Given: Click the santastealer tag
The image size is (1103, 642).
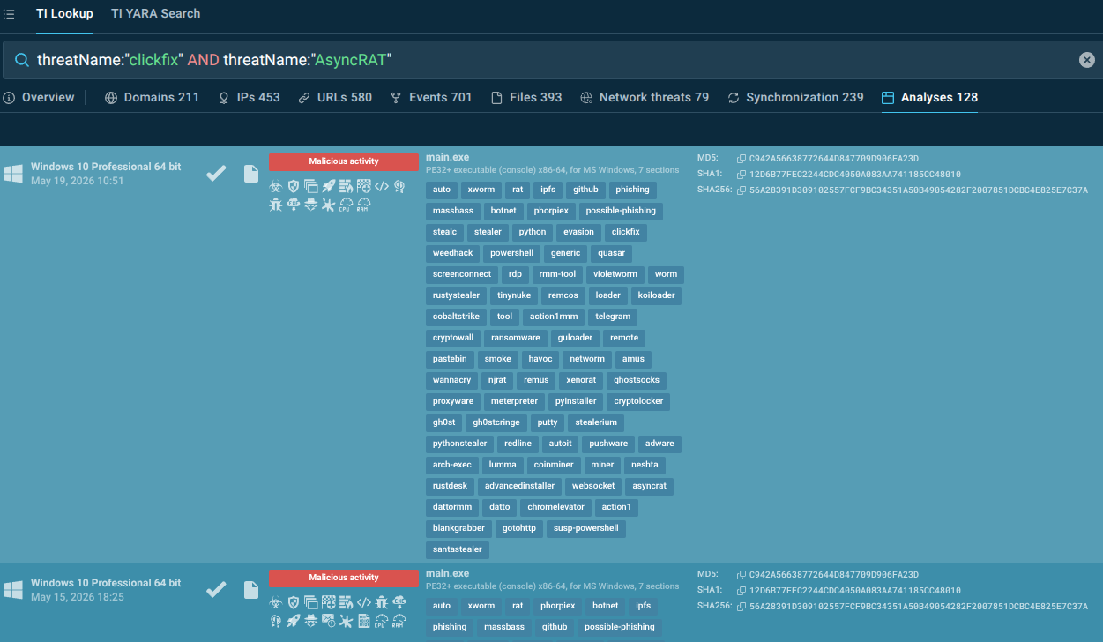Looking at the screenshot, I should pyautogui.click(x=457, y=549).
